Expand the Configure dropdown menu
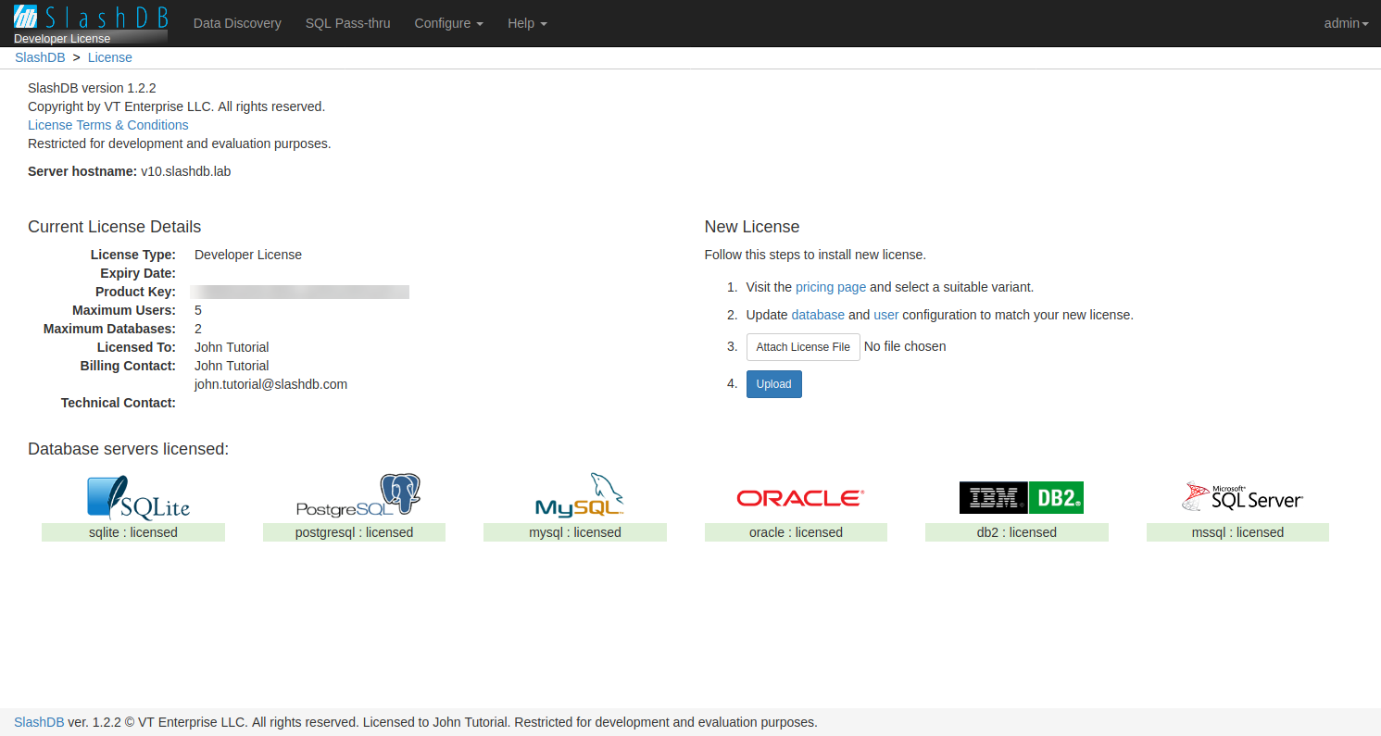1381x736 pixels. tap(449, 23)
